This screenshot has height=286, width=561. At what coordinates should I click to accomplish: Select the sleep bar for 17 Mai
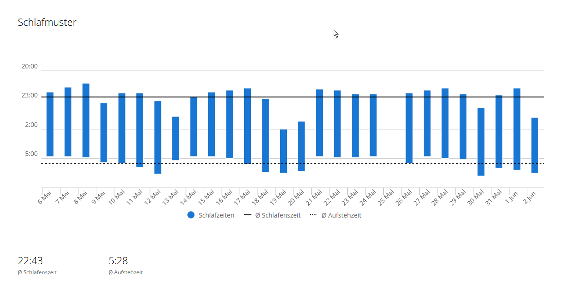[247, 126]
